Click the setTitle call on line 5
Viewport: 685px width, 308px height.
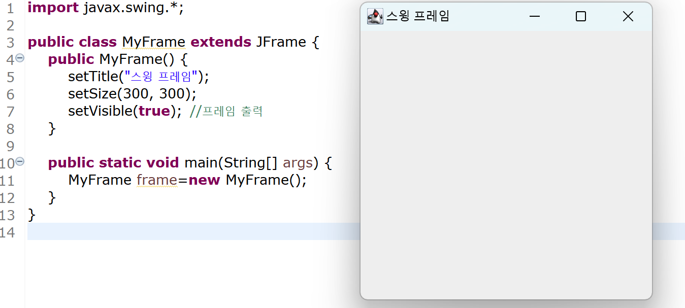[x=139, y=77]
